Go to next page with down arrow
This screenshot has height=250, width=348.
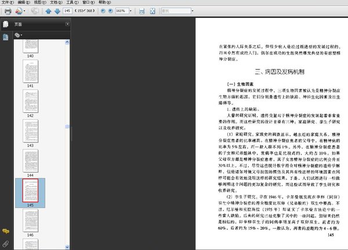pos(56,11)
